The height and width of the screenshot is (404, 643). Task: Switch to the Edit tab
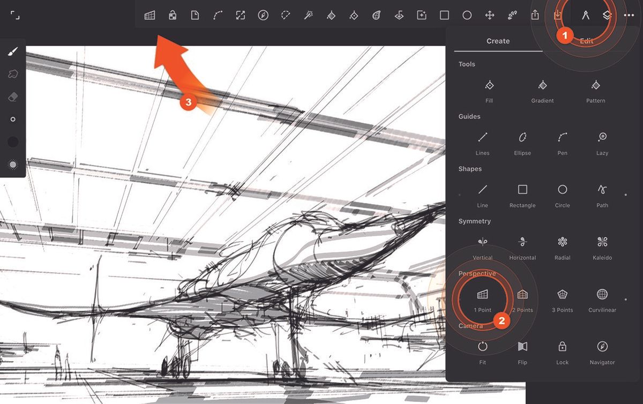(587, 41)
